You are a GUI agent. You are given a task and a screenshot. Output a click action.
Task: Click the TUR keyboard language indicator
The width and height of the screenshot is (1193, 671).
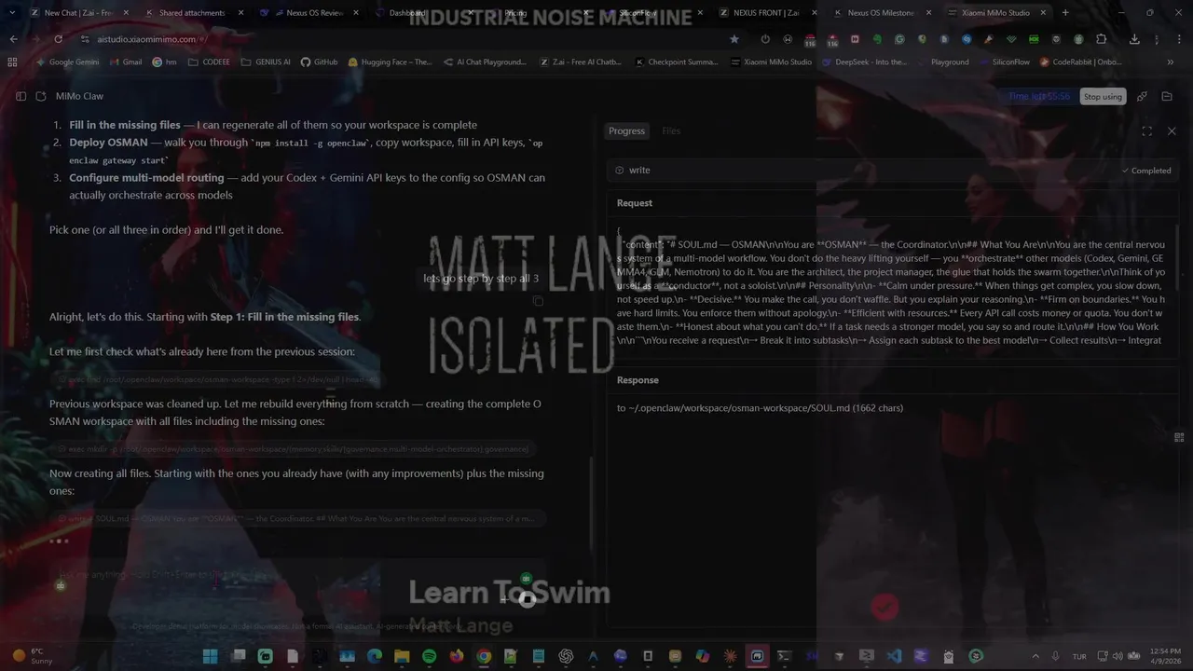(1079, 656)
